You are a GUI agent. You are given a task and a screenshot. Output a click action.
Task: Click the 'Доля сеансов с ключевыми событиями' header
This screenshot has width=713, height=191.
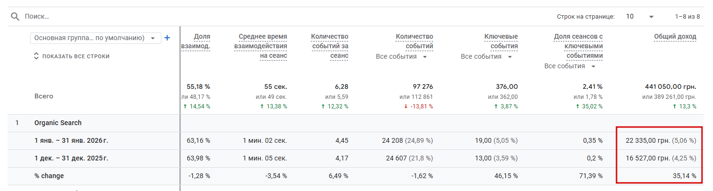tap(578, 46)
